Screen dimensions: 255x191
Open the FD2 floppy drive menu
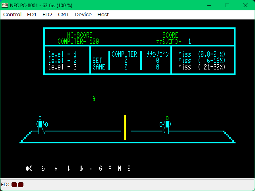pyautogui.click(x=47, y=14)
